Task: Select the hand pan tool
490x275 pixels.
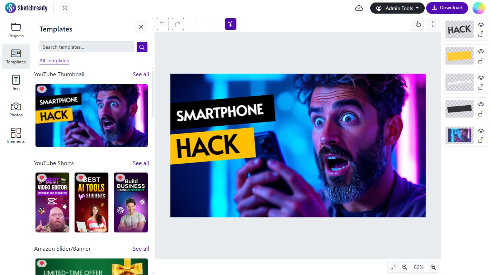Action: [418, 24]
